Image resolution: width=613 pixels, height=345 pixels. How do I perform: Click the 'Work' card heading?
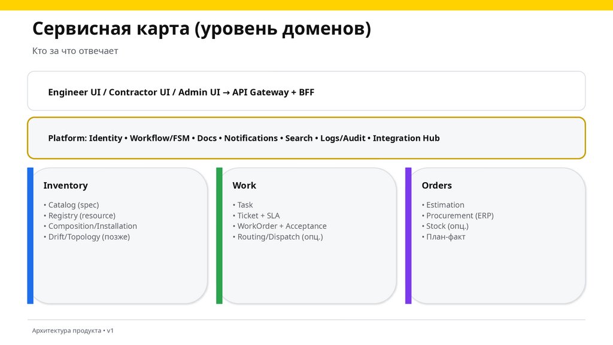(x=244, y=186)
